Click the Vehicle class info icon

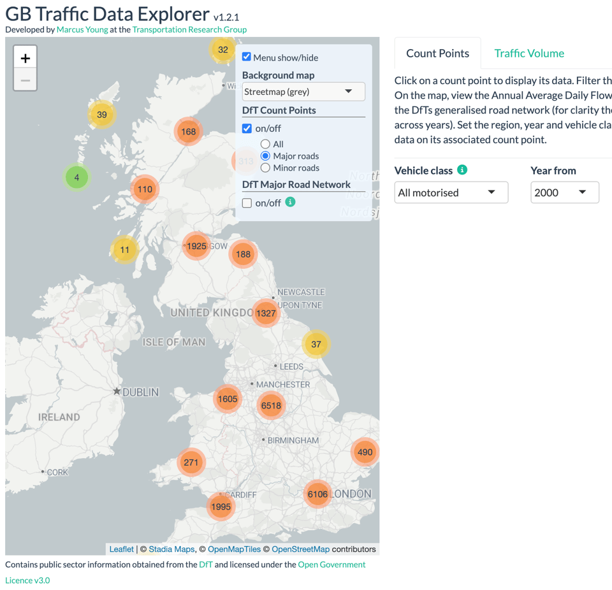[462, 169]
